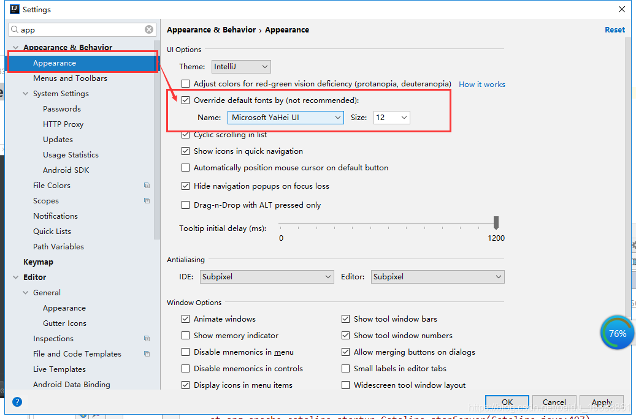Viewport: 636px width, 419px height.
Task: Click the project-level icon next to Inspections
Action: point(147,338)
